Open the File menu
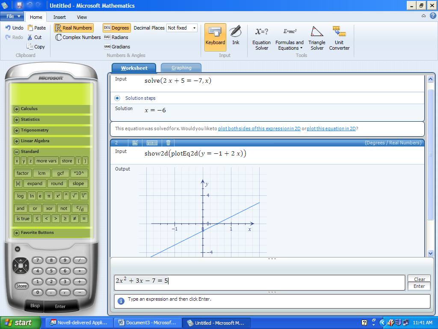This screenshot has height=329, width=438. pos(12,16)
